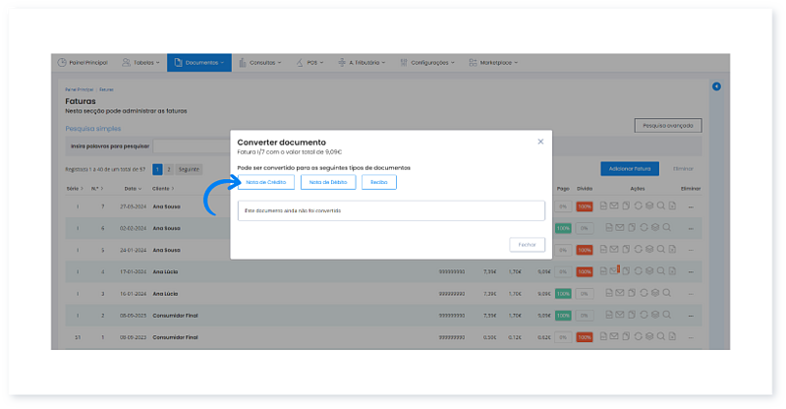The height and width of the screenshot is (409, 786).
Task: Expand the Consultas dropdown menu
Action: [x=261, y=63]
